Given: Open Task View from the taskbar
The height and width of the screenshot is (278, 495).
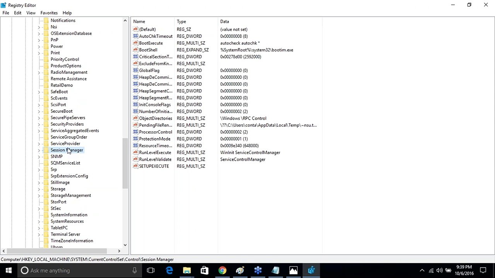Looking at the screenshot, I should click(151, 270).
